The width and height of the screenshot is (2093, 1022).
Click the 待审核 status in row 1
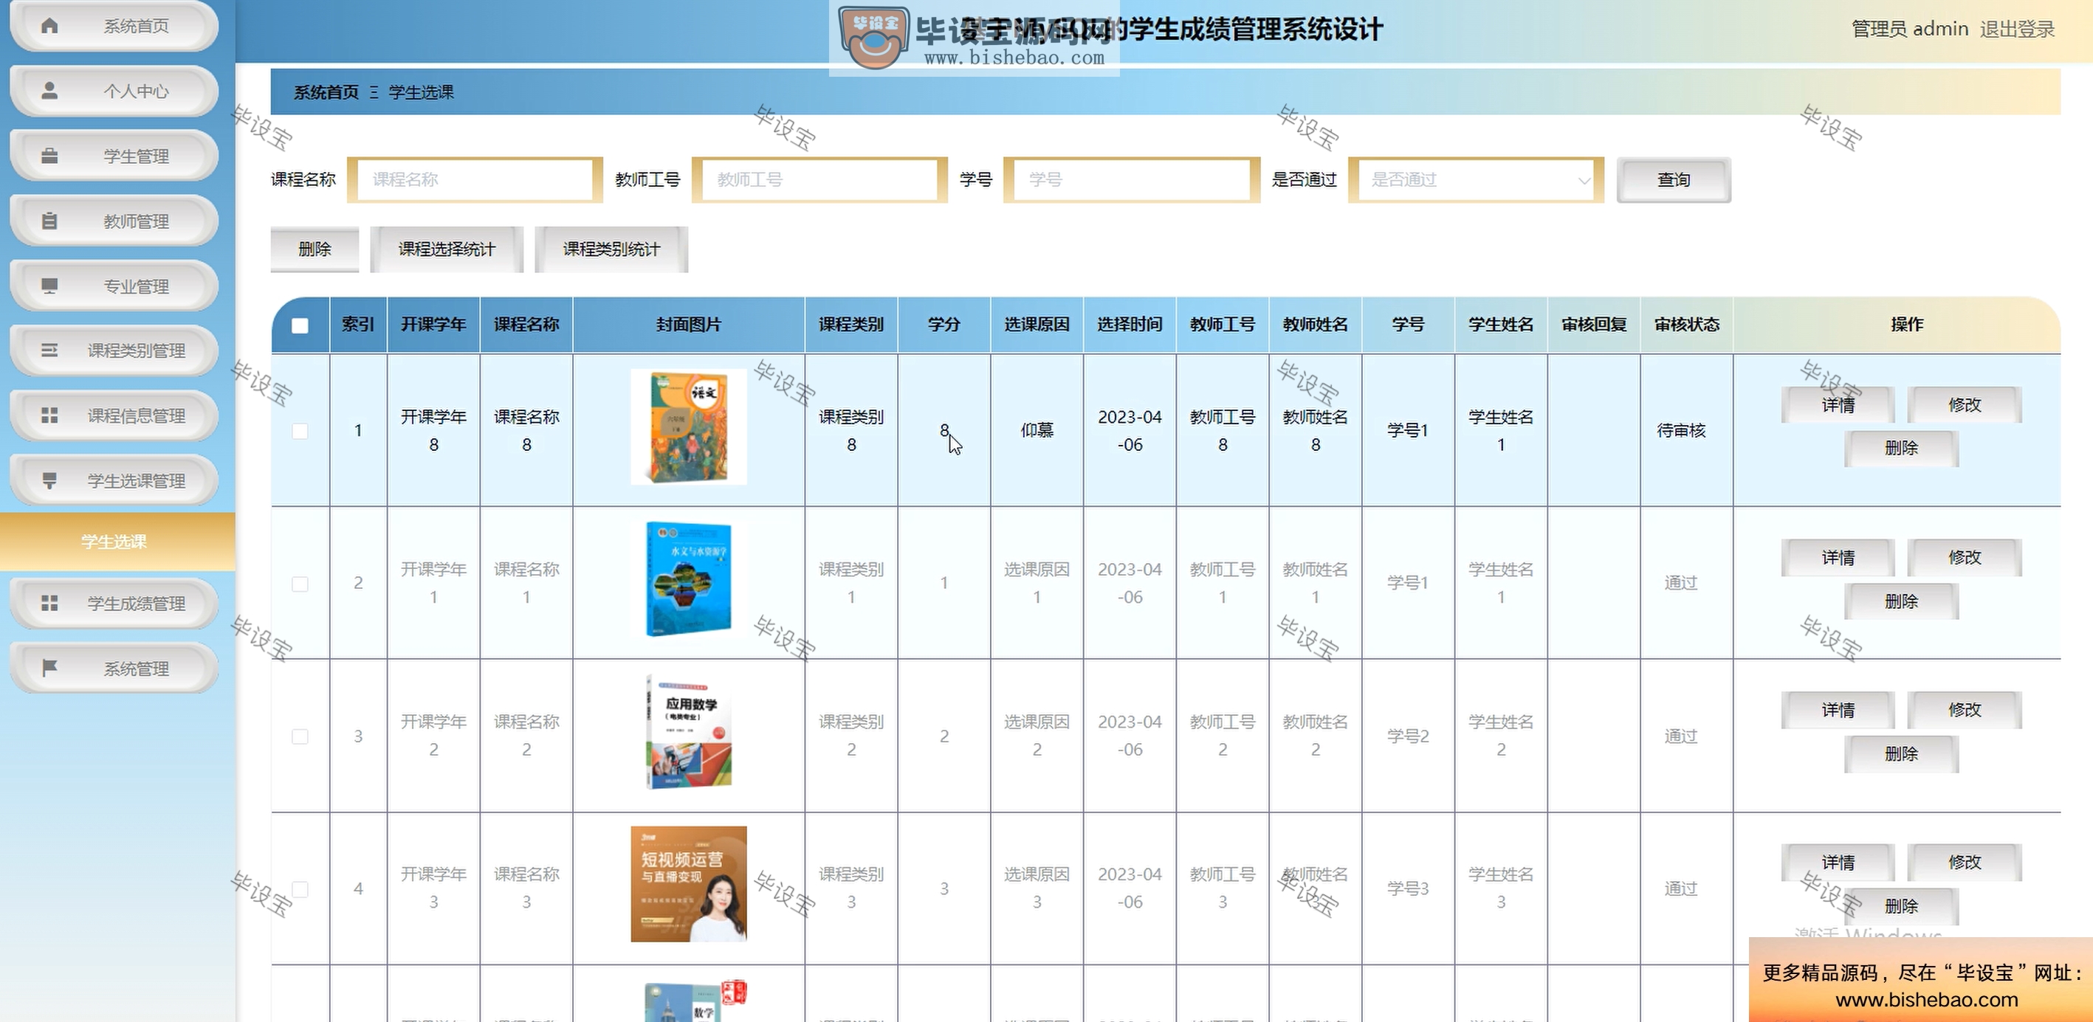pos(1681,431)
